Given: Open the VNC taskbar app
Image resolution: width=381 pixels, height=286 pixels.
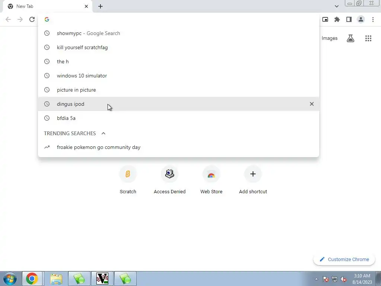Looking at the screenshot, I should click(x=102, y=279).
